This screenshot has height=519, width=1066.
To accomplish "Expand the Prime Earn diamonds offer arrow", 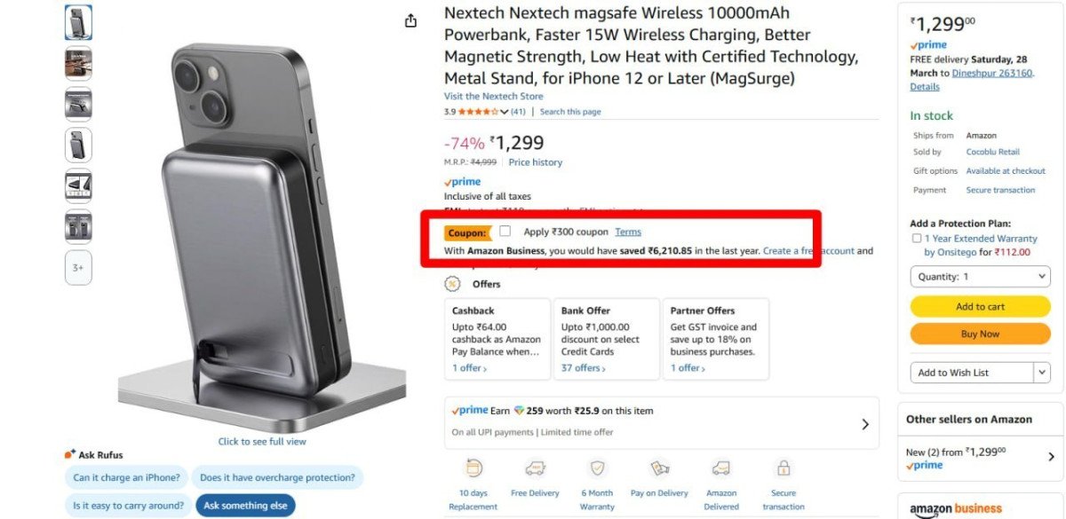I will pos(865,424).
